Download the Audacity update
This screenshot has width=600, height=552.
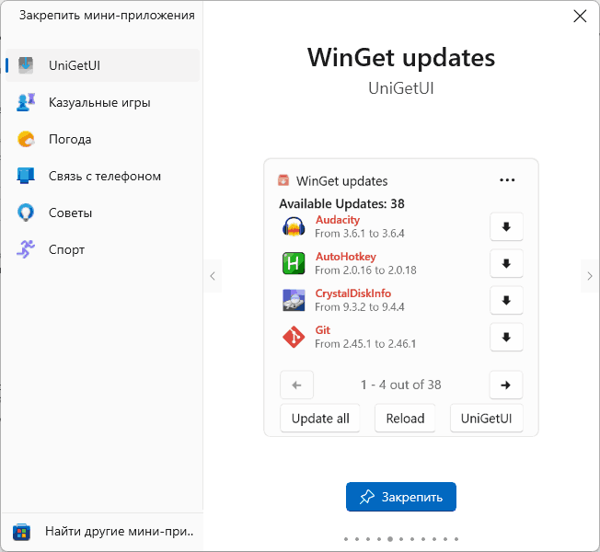coord(506,227)
